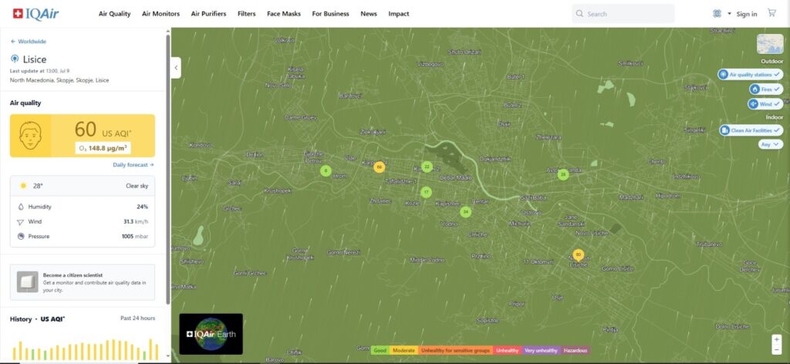The height and width of the screenshot is (364, 790).
Task: Click the Moderate swatch in AQI legend
Action: click(x=404, y=350)
